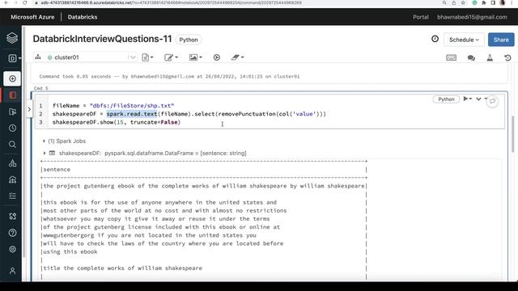This screenshot has height=291, width=518.
Task: Open the Repos icon in sidebar
Action: pos(13,112)
